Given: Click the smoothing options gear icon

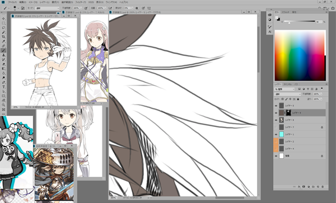Looking at the screenshot, I should click(137, 8).
